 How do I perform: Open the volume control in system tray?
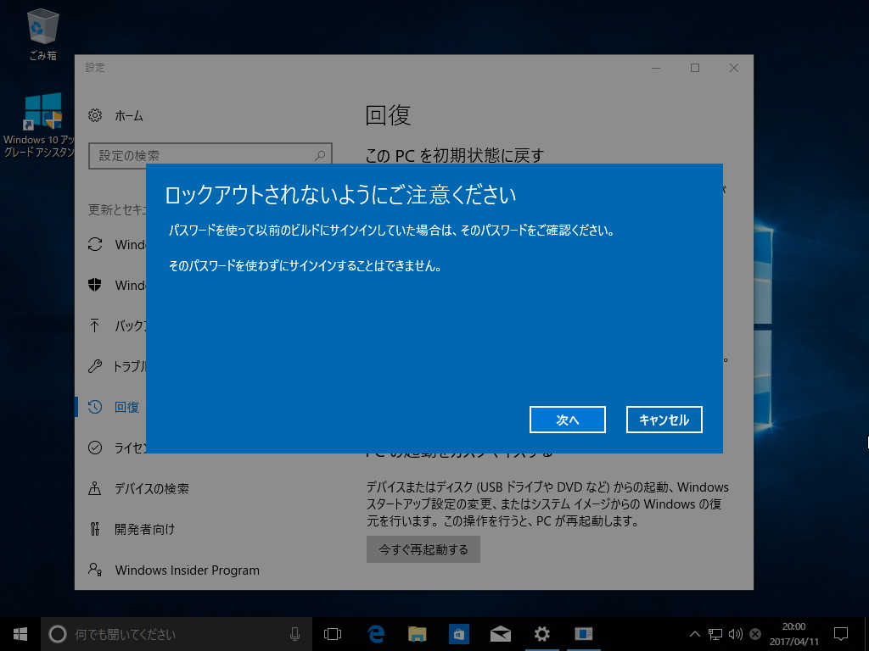coord(735,633)
